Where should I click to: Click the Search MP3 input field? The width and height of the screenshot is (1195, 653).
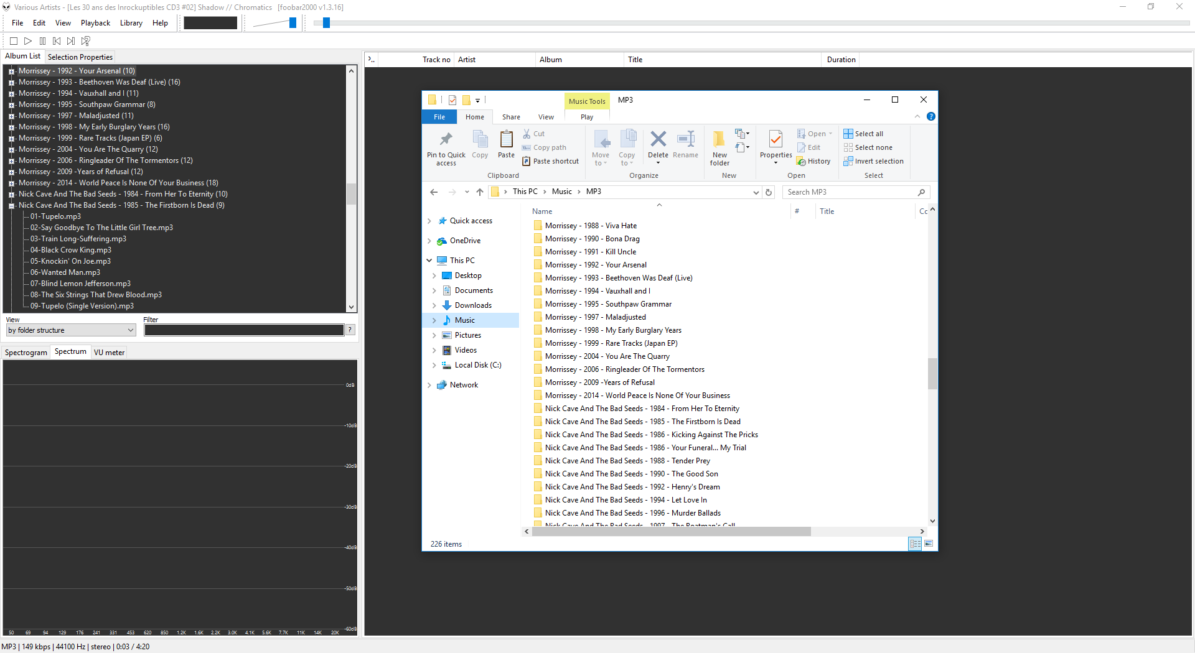pos(850,192)
